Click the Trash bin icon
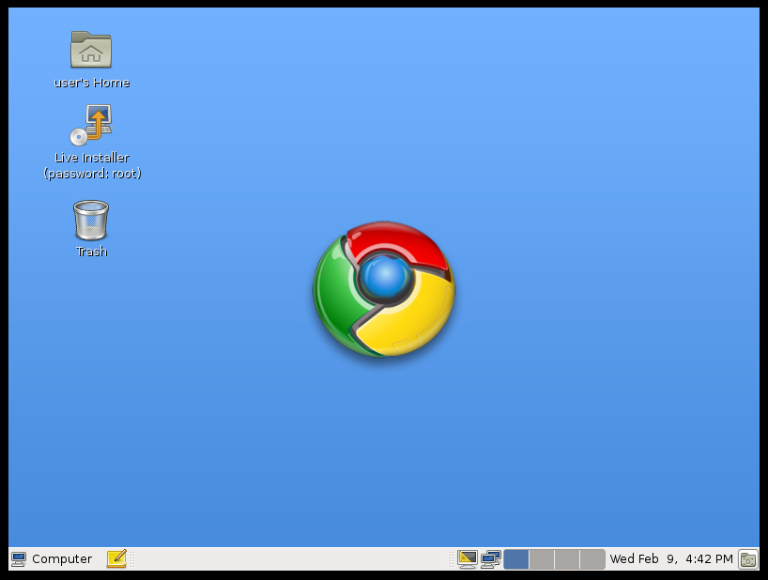 [x=91, y=220]
